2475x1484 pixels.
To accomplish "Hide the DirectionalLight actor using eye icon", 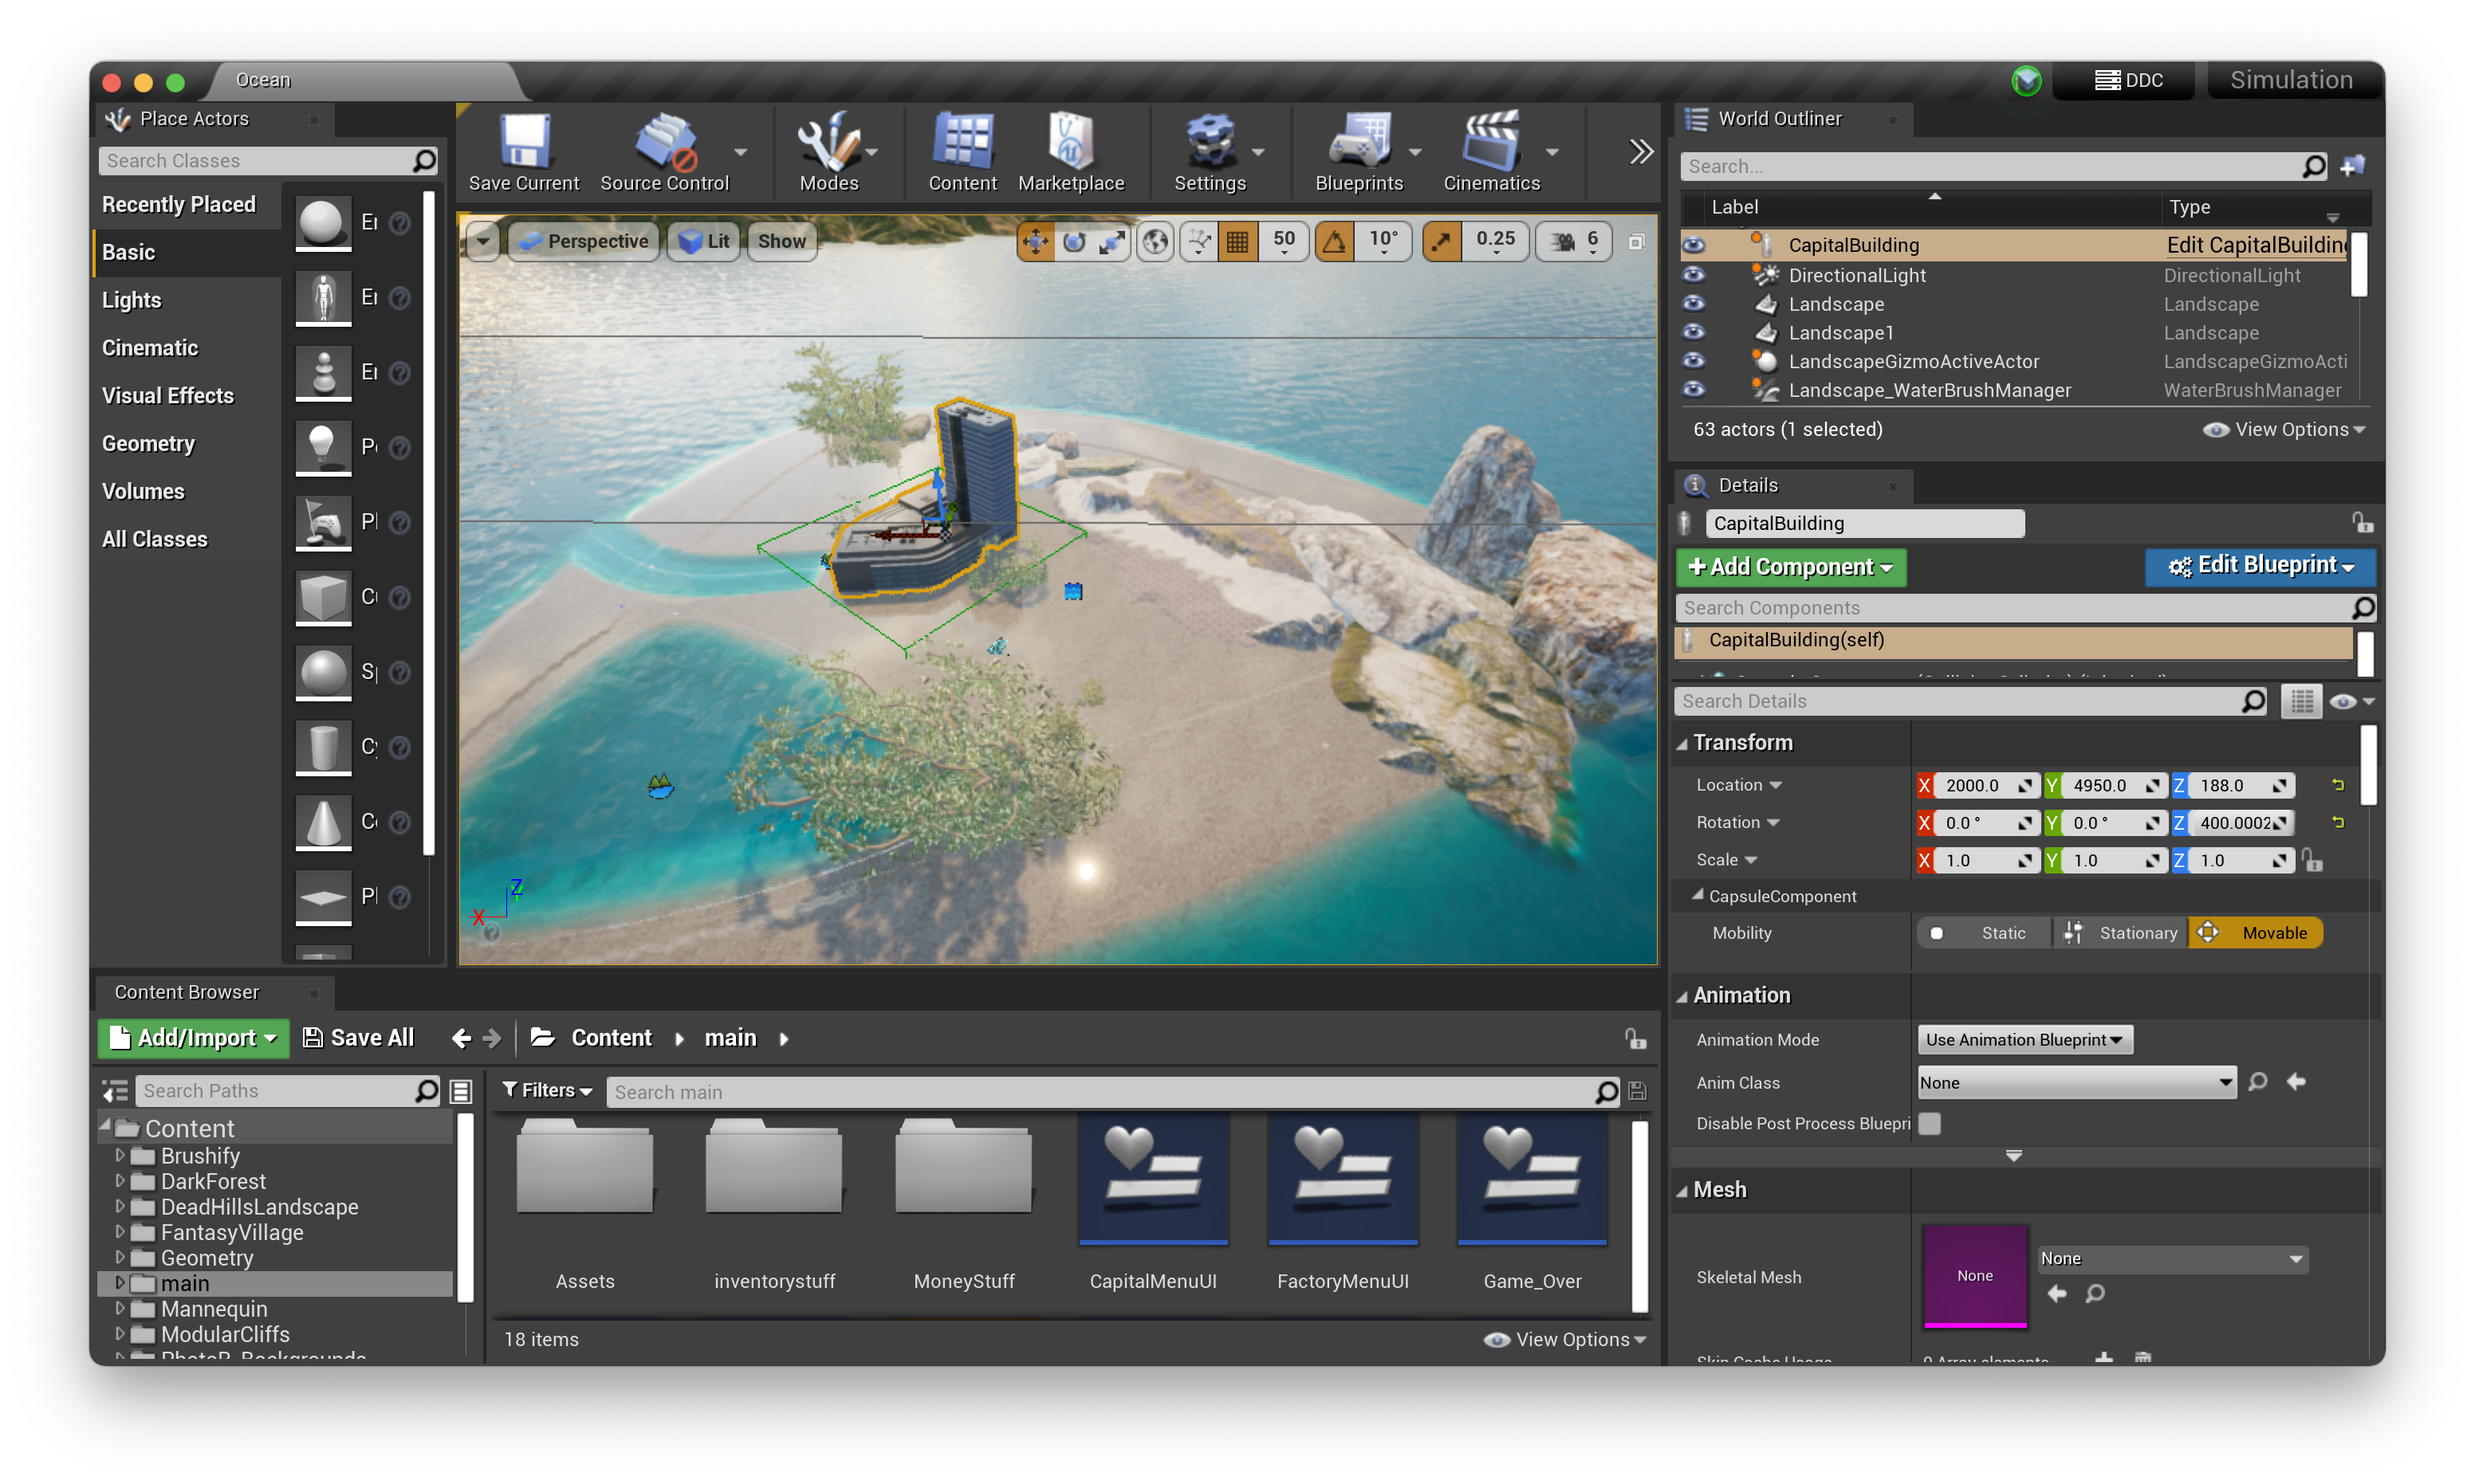I will [x=1693, y=274].
